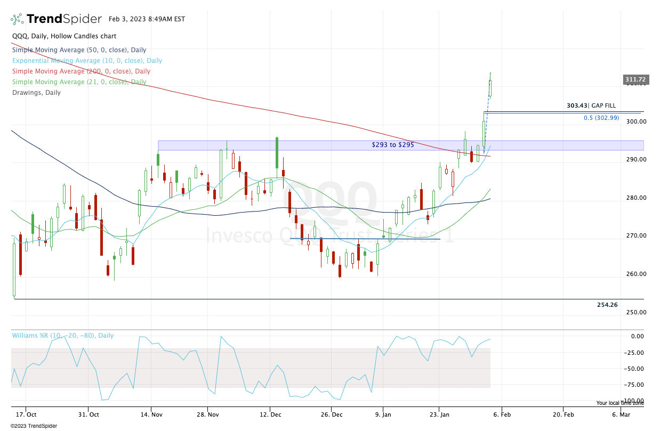The width and height of the screenshot is (660, 431).
Task: Click the 23. Jan date axis label
Action: [439, 414]
